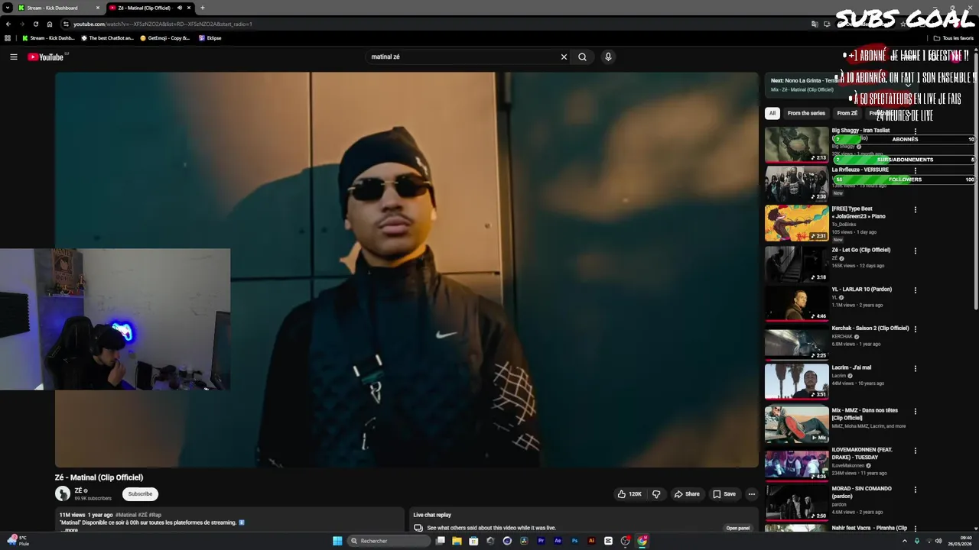Launch CapCut from taskbar
979x550 pixels.
coord(608,541)
